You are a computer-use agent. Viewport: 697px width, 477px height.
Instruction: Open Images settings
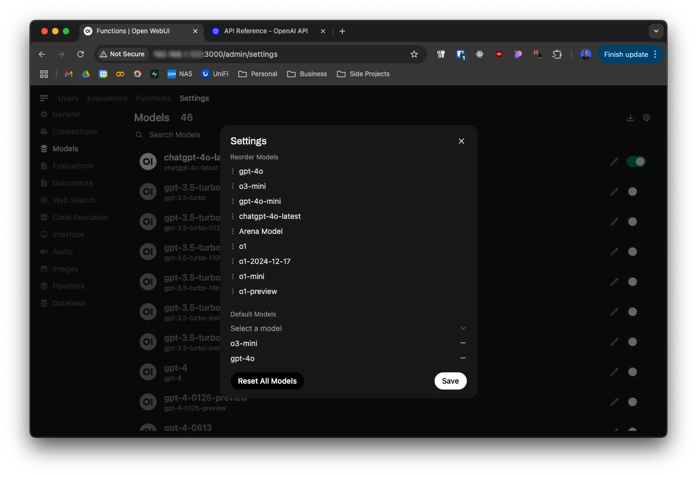coord(59,269)
